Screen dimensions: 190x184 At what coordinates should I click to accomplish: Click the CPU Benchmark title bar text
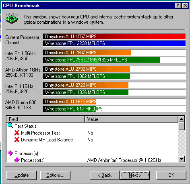click(21, 6)
